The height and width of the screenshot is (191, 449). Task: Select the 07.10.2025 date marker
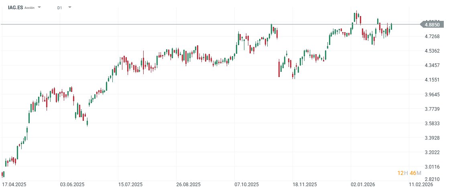[x=247, y=185]
